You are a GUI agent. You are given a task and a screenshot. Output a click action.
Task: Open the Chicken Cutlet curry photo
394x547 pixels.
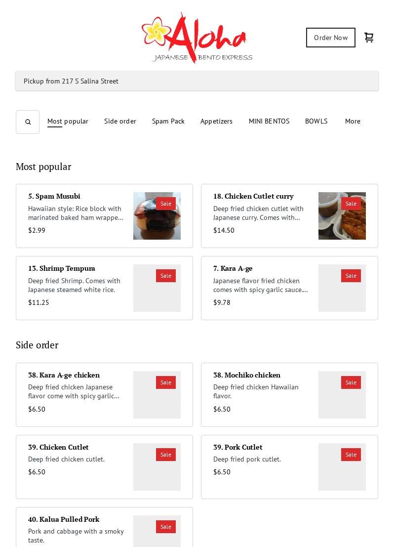tap(342, 216)
